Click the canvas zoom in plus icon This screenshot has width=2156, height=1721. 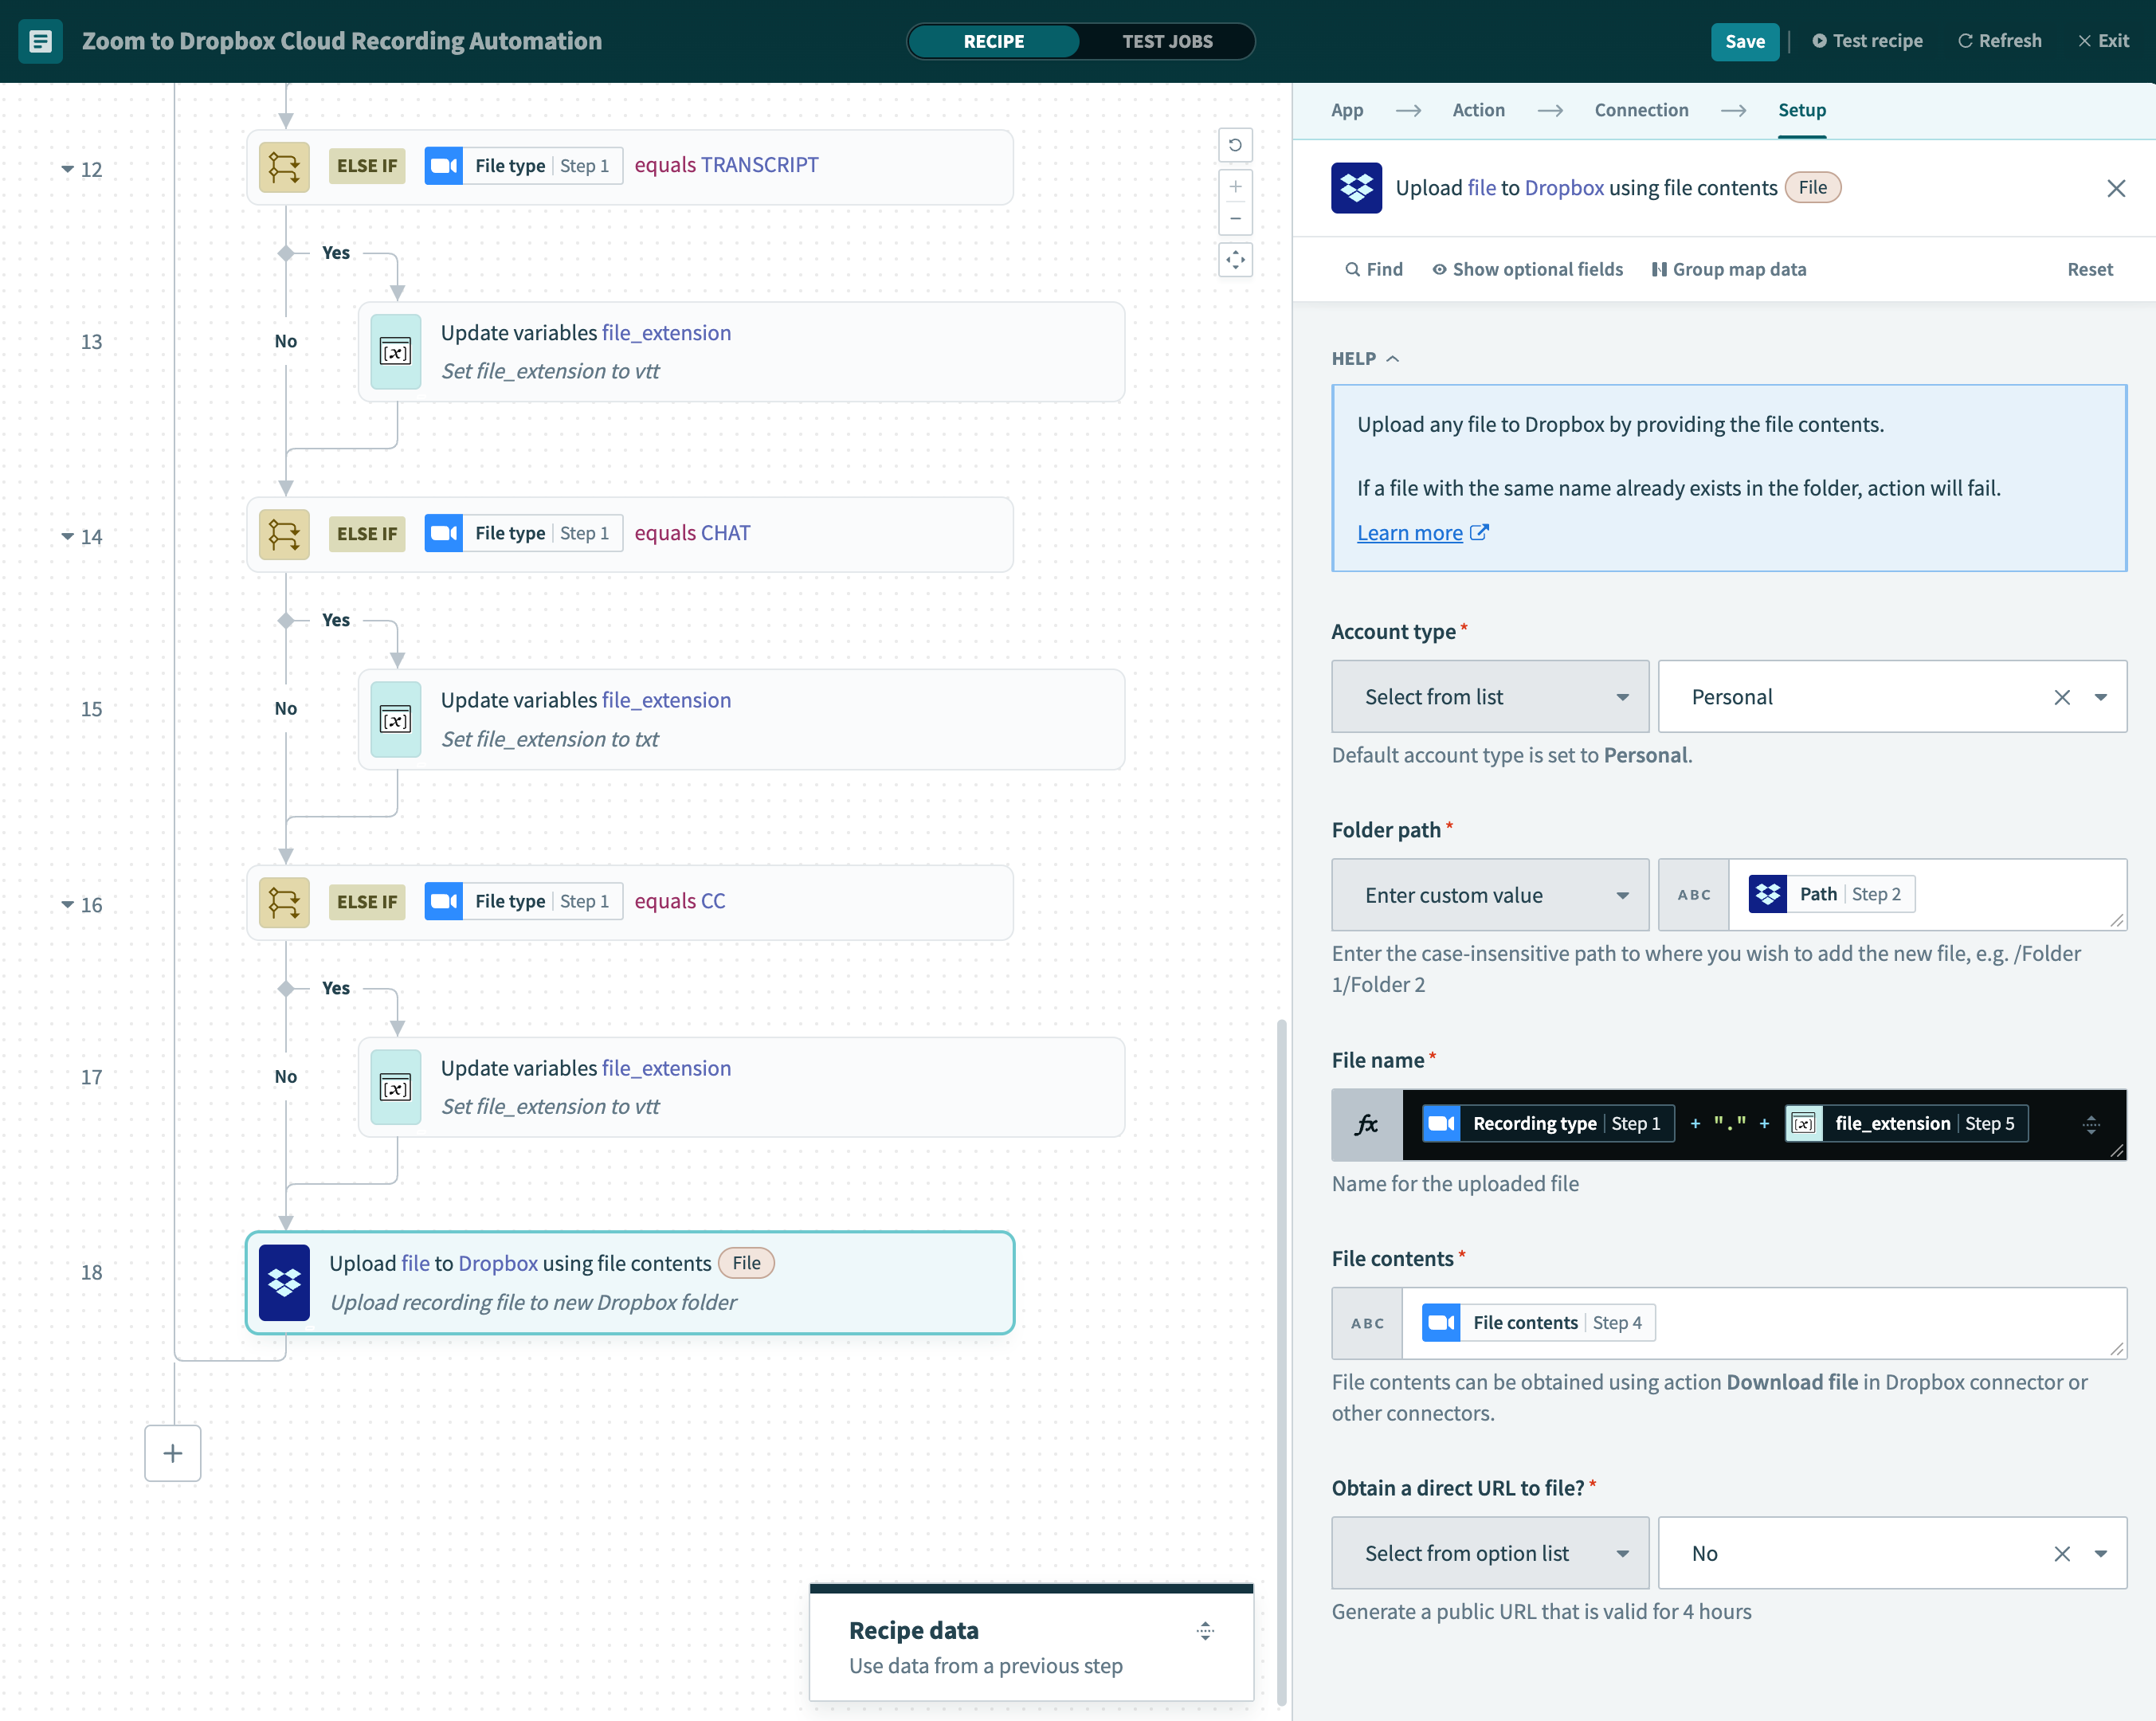click(x=1235, y=187)
